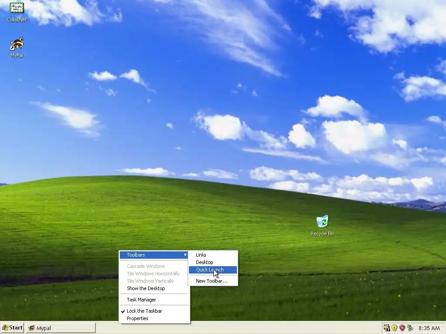
Task: Open the Start menu
Action: coord(12,328)
